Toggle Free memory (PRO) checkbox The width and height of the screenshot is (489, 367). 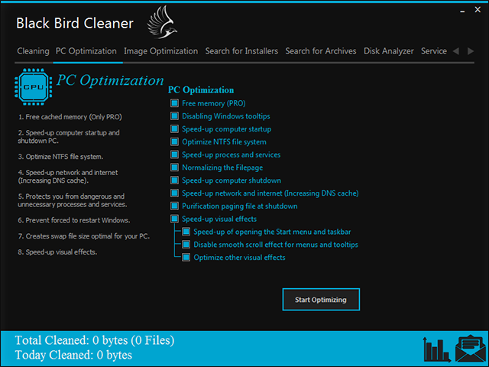175,103
